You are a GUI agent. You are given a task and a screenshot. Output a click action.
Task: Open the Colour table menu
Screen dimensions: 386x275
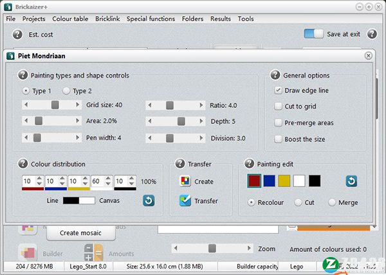click(70, 19)
